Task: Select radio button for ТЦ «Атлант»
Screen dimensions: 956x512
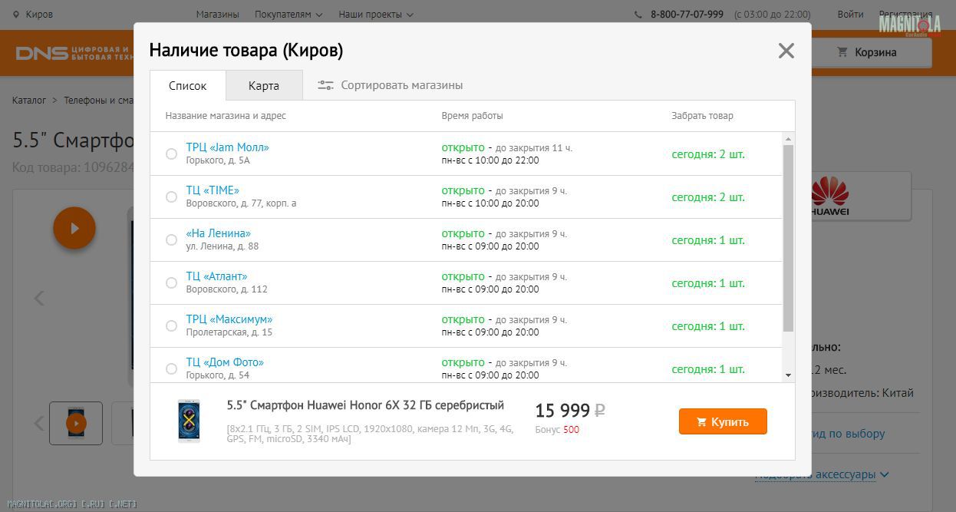Action: tap(172, 282)
